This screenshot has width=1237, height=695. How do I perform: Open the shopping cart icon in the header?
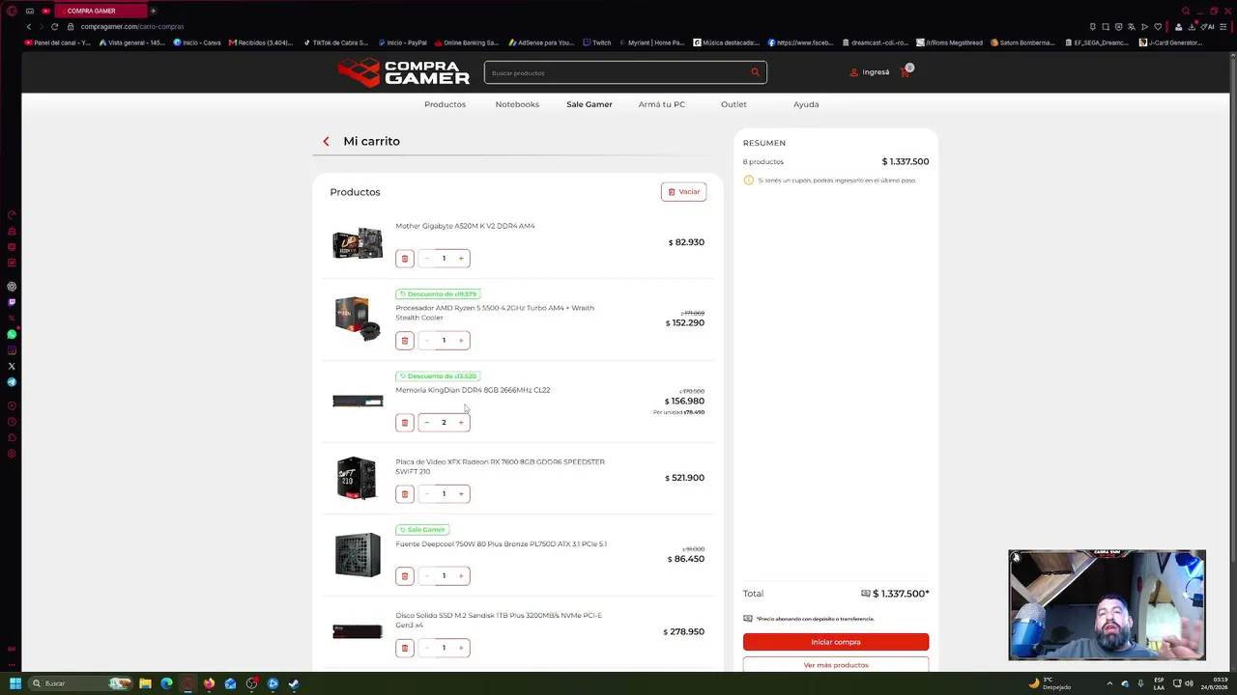tap(906, 71)
